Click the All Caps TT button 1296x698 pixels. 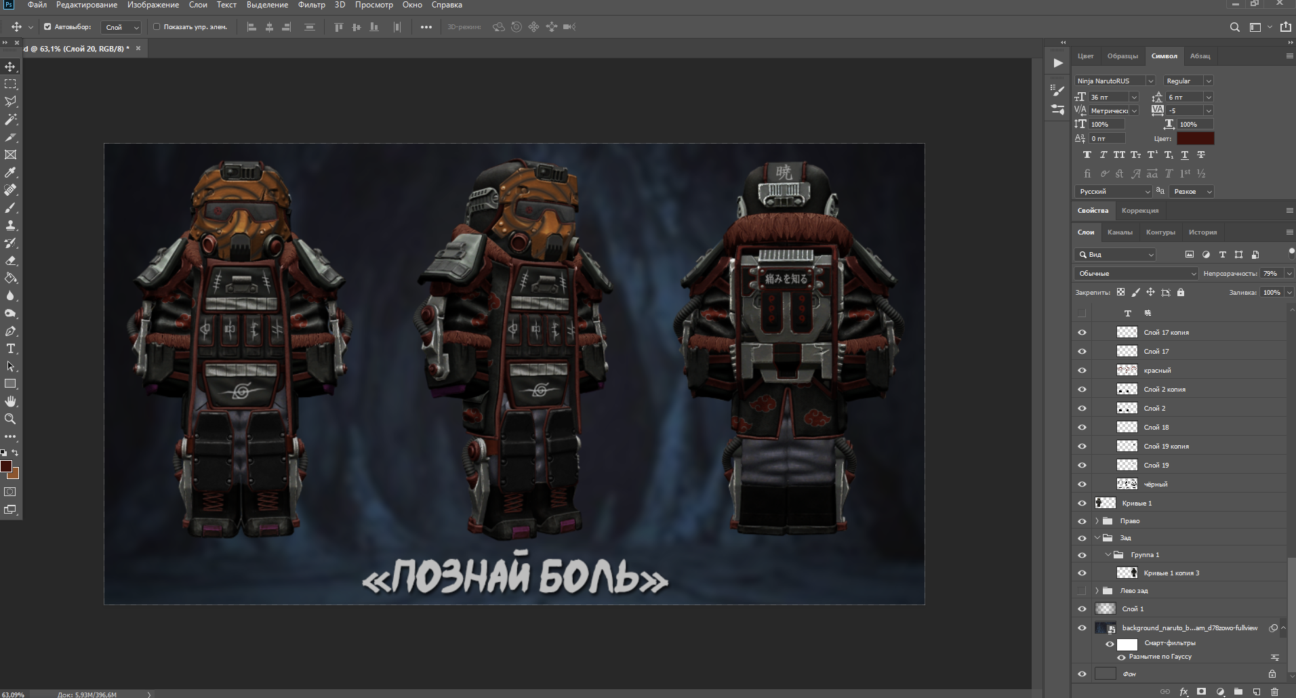tap(1119, 155)
